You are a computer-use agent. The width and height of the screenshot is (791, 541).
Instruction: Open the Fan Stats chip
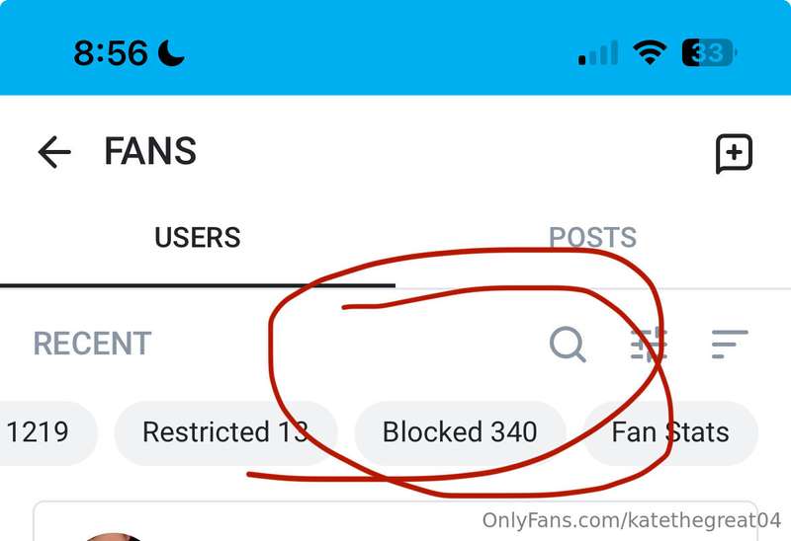(670, 432)
